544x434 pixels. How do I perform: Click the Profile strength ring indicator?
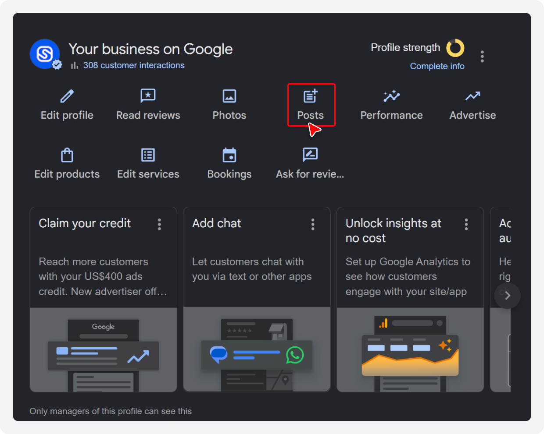(455, 48)
